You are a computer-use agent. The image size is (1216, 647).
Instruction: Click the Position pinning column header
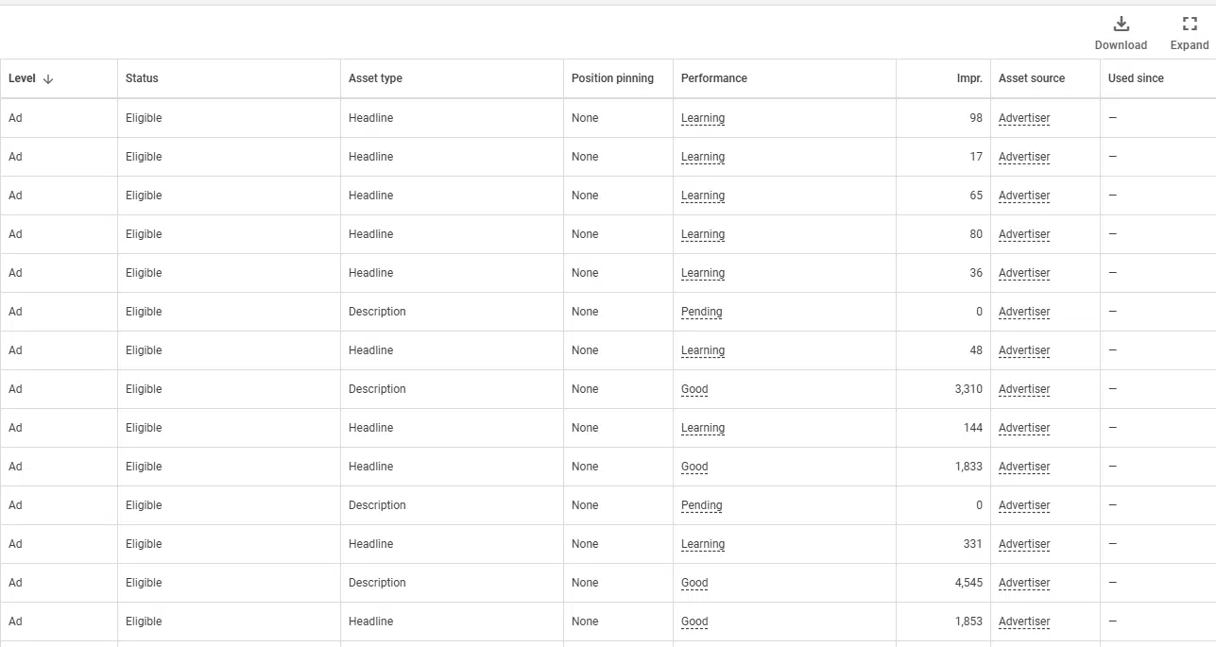[612, 78]
